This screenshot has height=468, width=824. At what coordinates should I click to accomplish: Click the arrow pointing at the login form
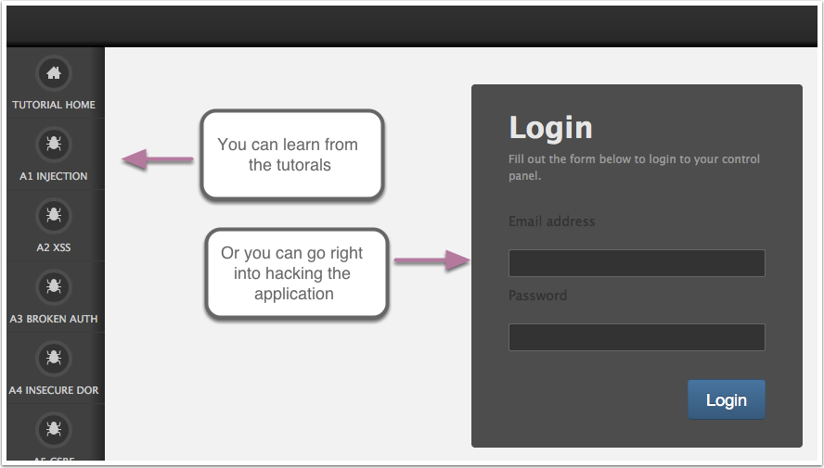[x=433, y=262]
